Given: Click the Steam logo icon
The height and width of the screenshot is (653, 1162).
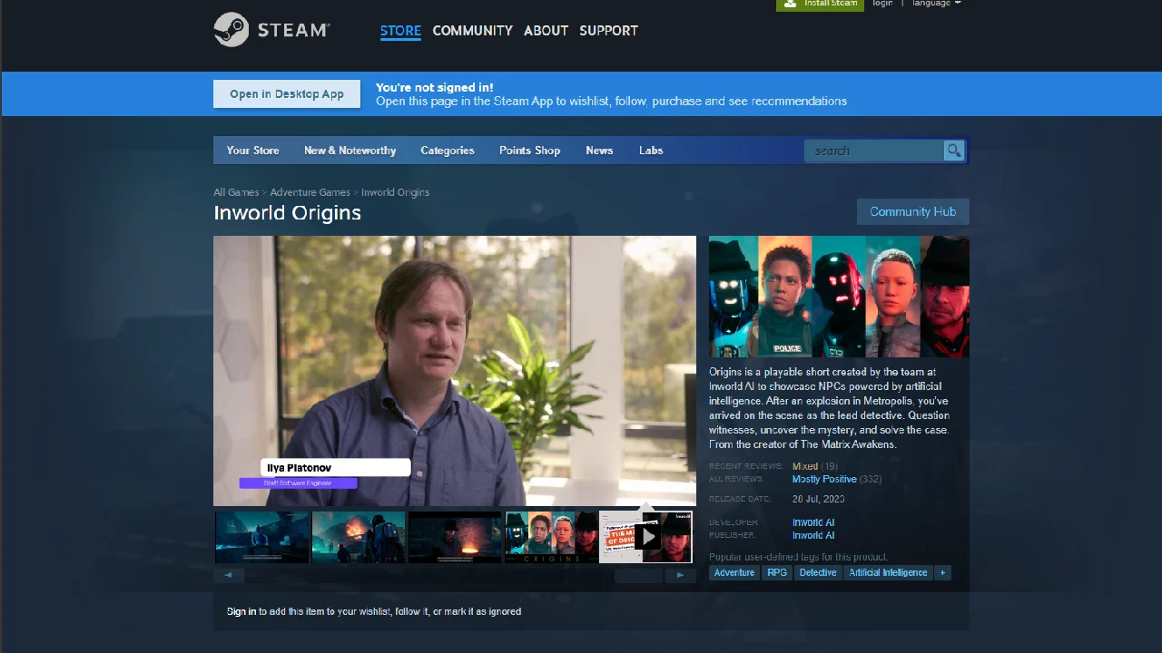Looking at the screenshot, I should point(231,30).
